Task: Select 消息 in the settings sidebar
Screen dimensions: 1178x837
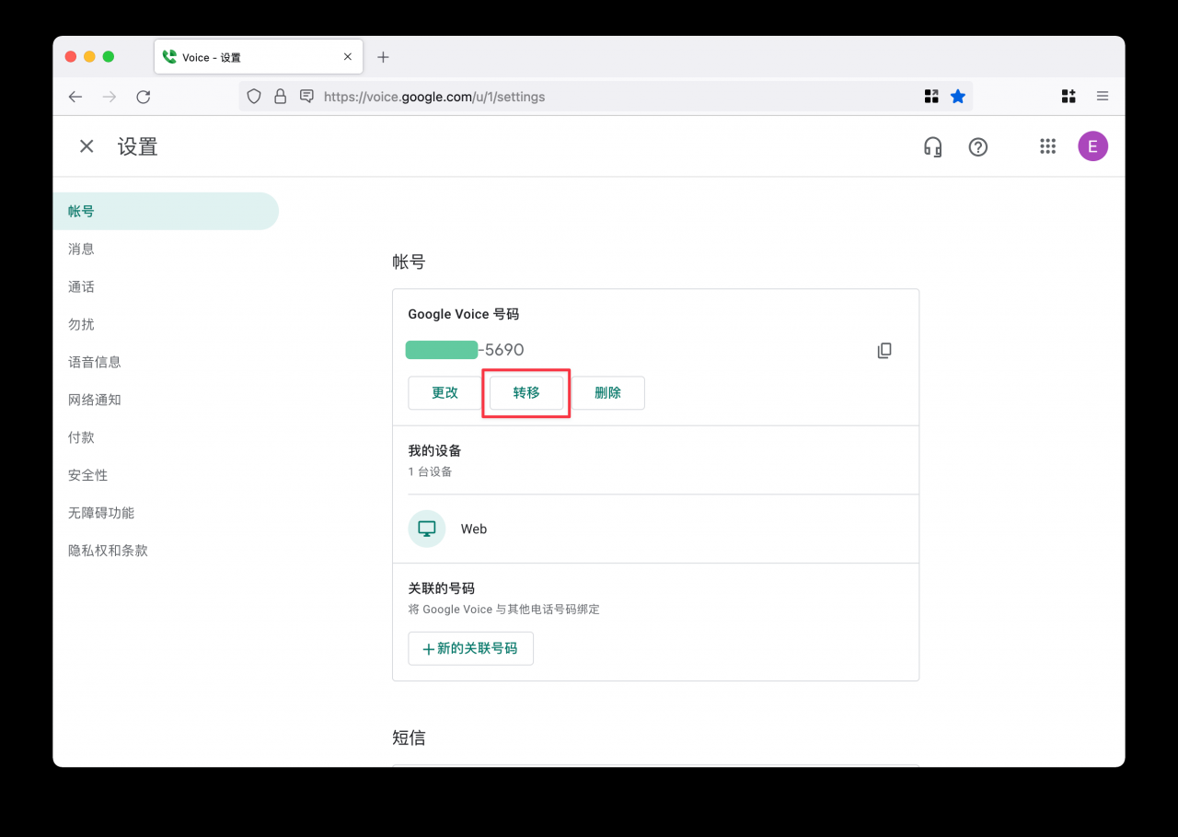Action: pos(81,250)
